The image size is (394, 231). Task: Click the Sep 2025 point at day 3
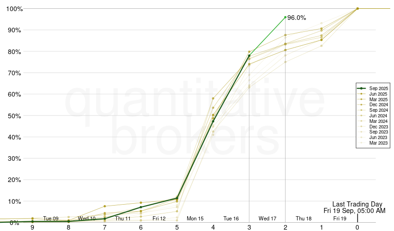click(x=249, y=56)
